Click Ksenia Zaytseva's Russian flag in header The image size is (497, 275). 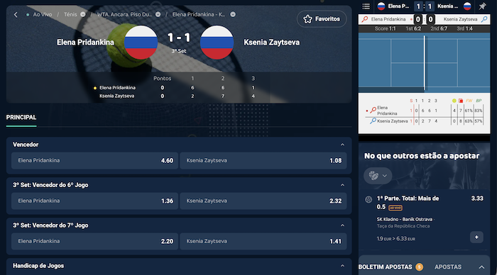click(217, 43)
